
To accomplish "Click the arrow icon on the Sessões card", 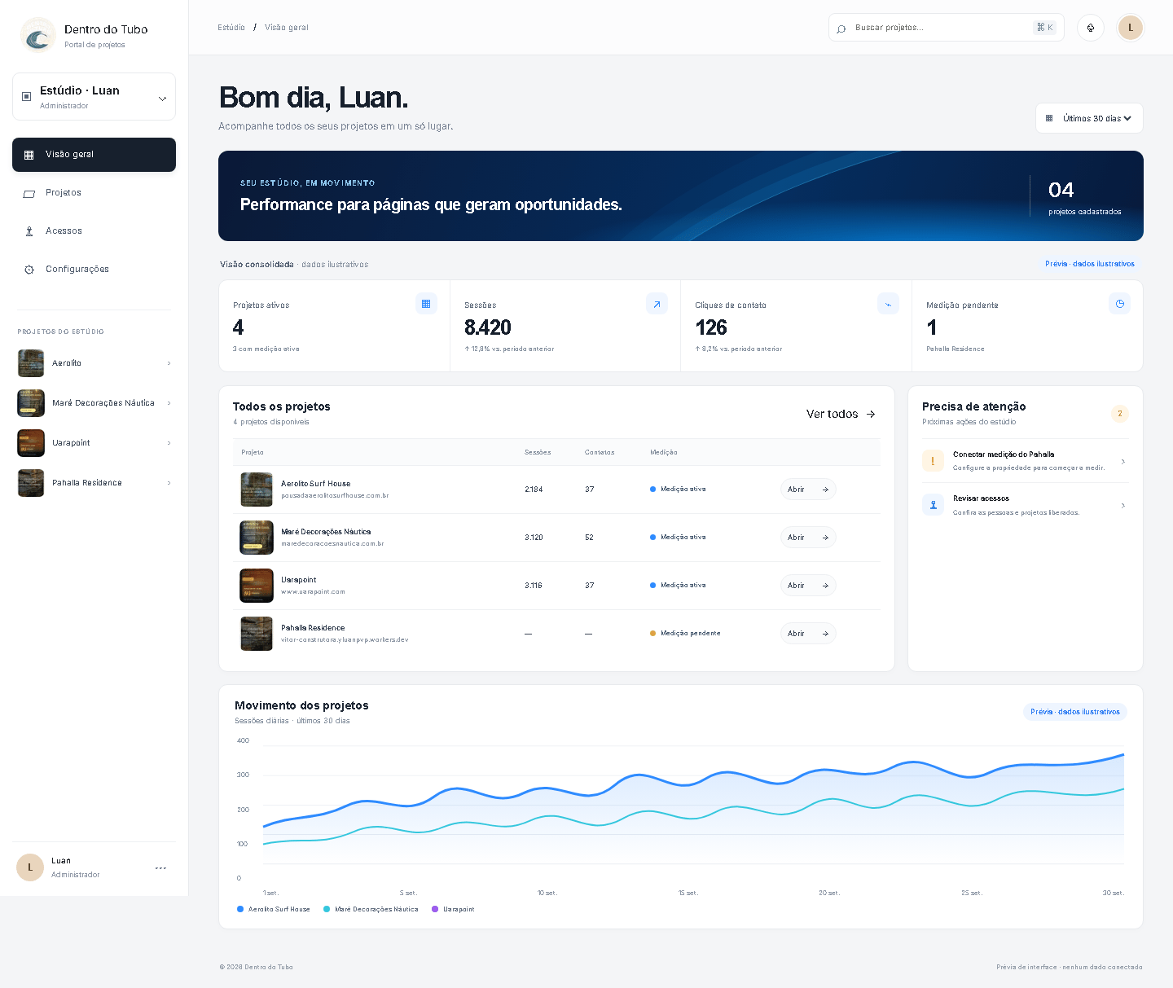I will point(657,304).
